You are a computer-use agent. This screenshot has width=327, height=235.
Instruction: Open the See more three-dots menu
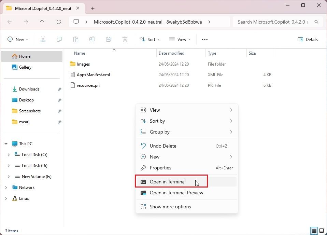[x=204, y=39]
